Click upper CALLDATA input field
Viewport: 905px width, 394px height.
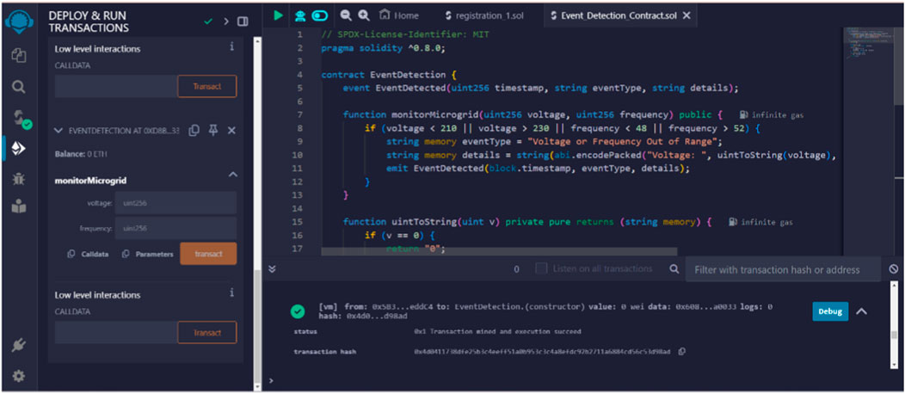click(x=116, y=86)
